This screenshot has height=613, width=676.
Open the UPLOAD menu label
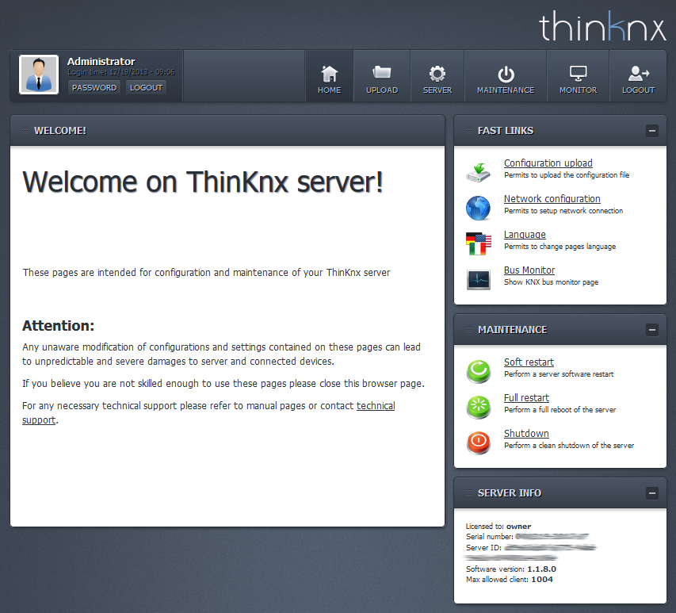[x=382, y=90]
